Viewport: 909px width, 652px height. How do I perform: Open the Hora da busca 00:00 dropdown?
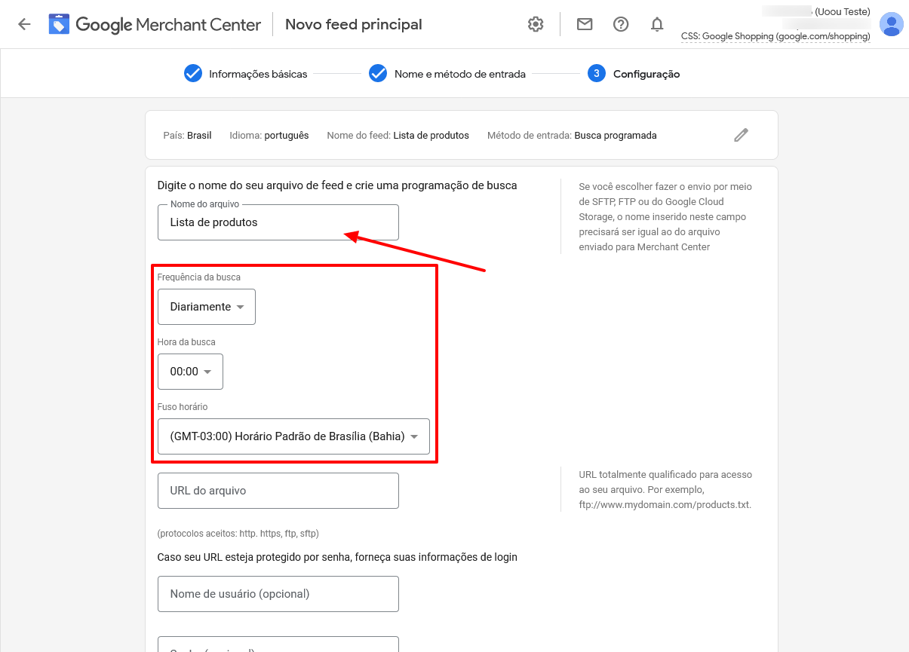(190, 372)
